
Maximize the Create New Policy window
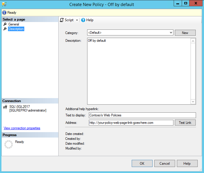pyautogui.click(x=186, y=3)
